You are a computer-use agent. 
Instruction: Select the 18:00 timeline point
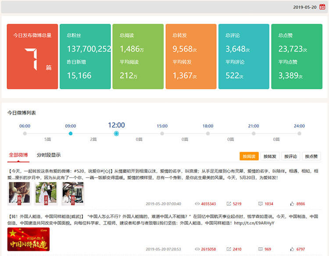[208, 133]
